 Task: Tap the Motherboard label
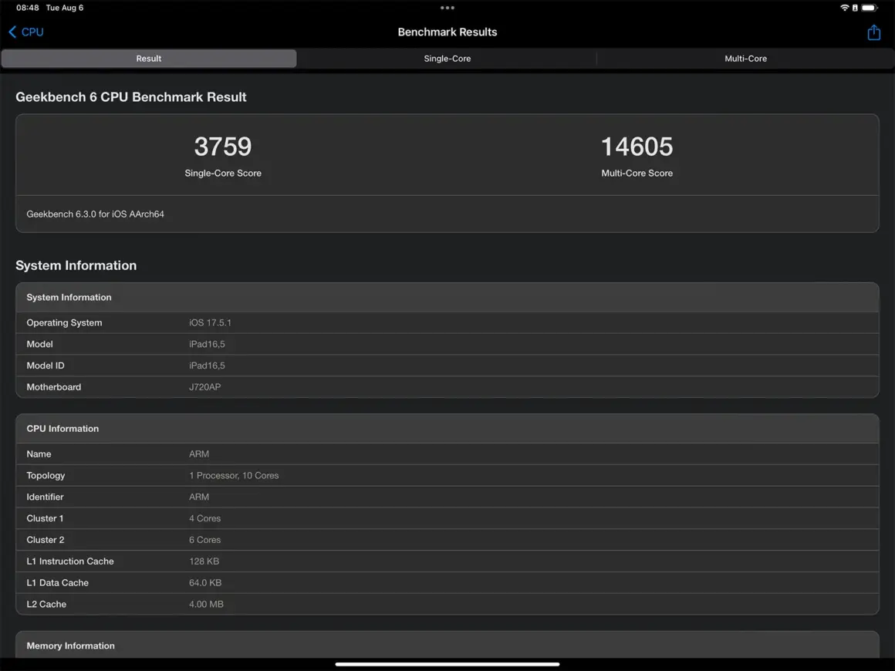(54, 387)
